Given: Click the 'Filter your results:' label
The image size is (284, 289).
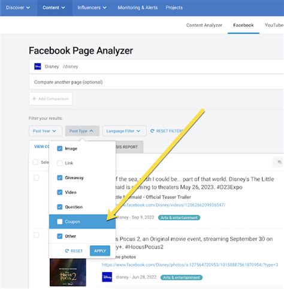Looking at the screenshot, I should pos(46,118).
